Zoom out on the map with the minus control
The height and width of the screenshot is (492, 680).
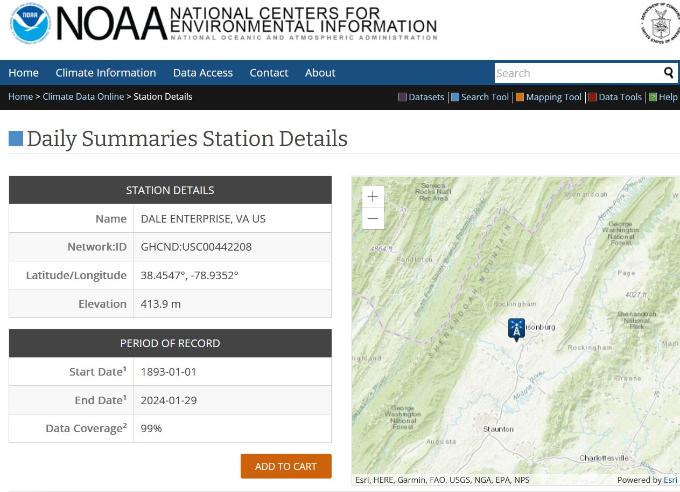[x=373, y=218]
